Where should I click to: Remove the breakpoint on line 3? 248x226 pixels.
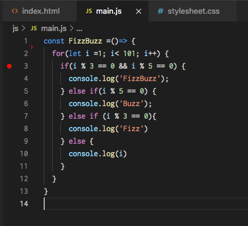pos(9,66)
